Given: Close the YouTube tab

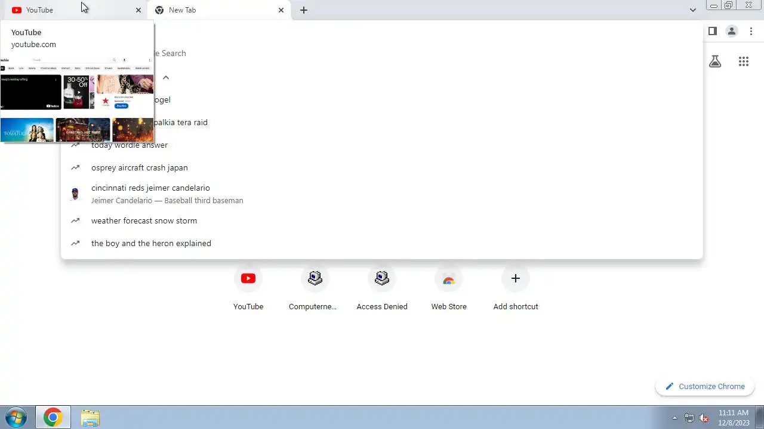Looking at the screenshot, I should [138, 10].
